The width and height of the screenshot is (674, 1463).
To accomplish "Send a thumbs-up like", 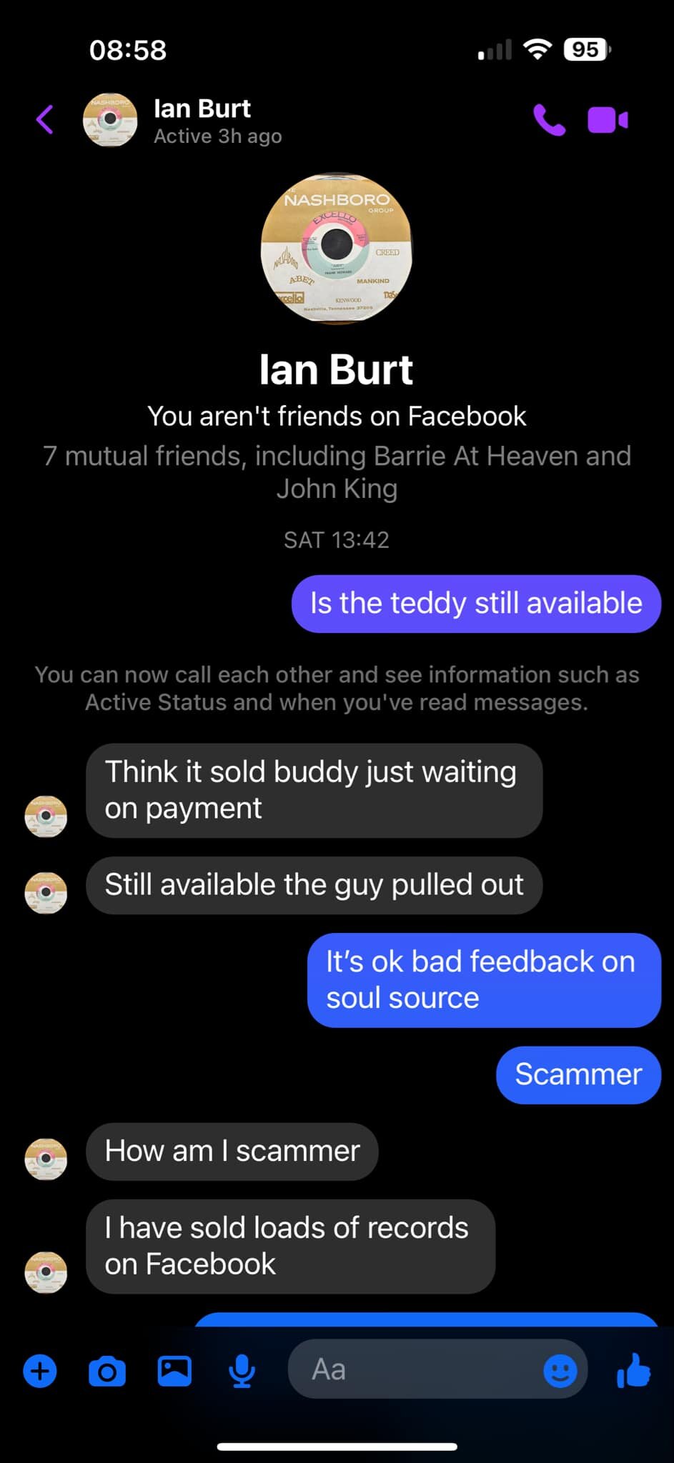I will pos(634,1370).
